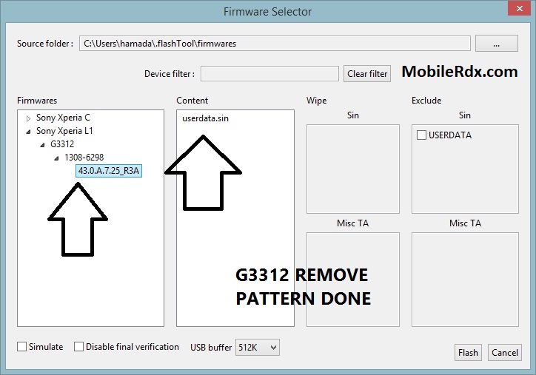The width and height of the screenshot is (536, 375).
Task: Open the source folder browse (...) button
Action: 496,44
